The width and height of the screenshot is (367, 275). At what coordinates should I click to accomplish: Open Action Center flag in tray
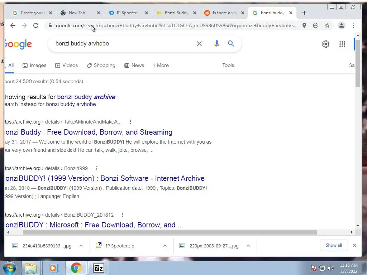pos(313,268)
